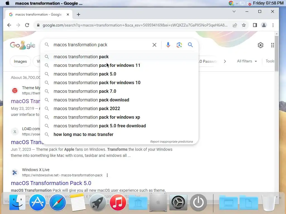This screenshot has width=286, height=214.
Task: Open Launchpad rocket in dock
Action: point(98,202)
